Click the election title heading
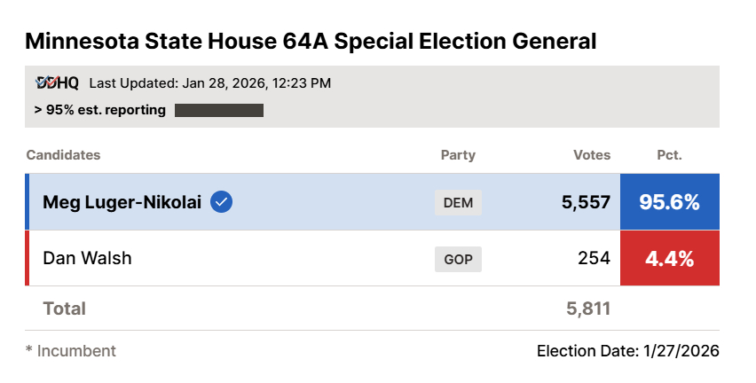 (311, 41)
